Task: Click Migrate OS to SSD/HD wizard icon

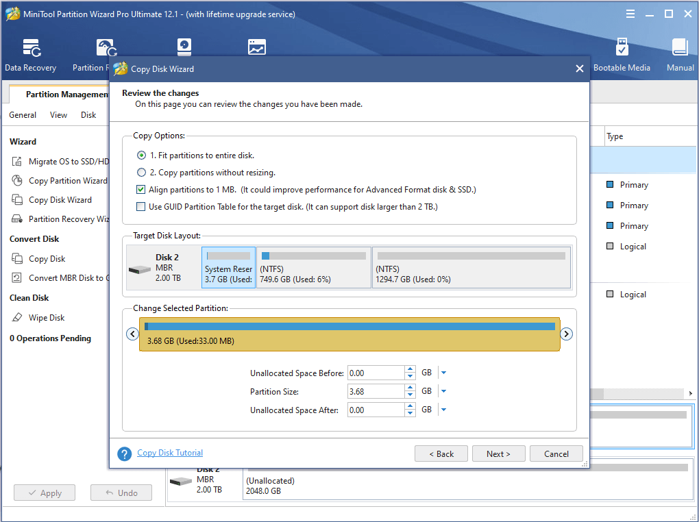Action: point(17,162)
